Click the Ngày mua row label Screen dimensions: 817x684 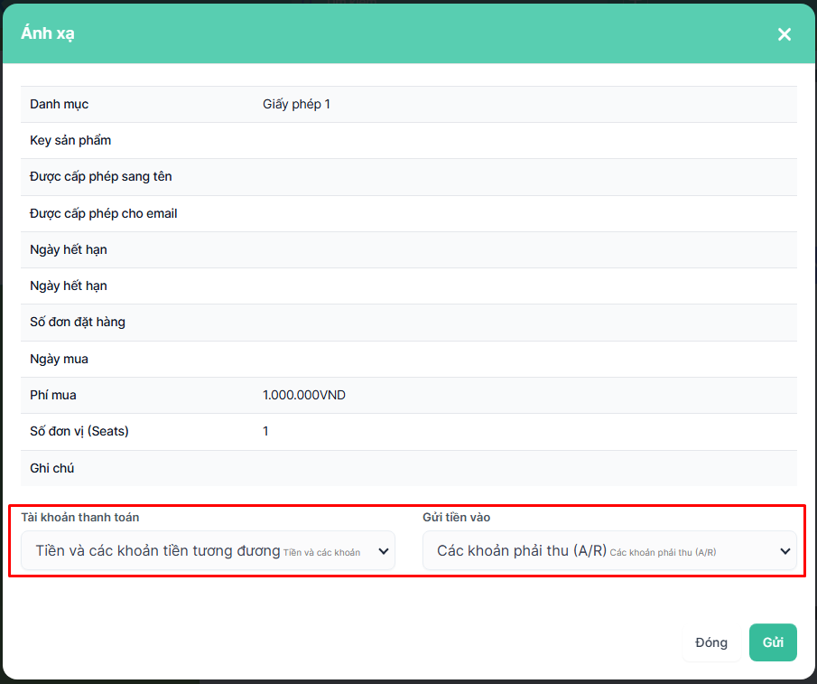pos(59,360)
